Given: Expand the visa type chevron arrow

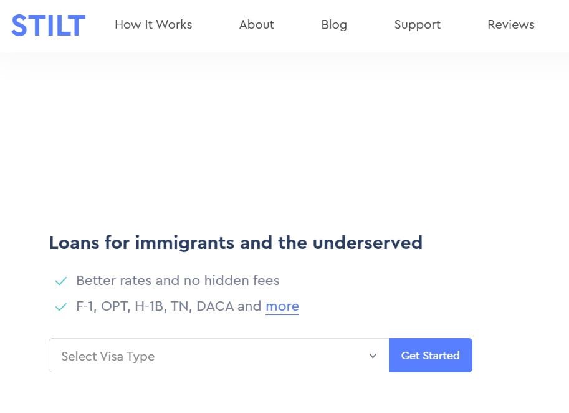Looking at the screenshot, I should (x=373, y=356).
